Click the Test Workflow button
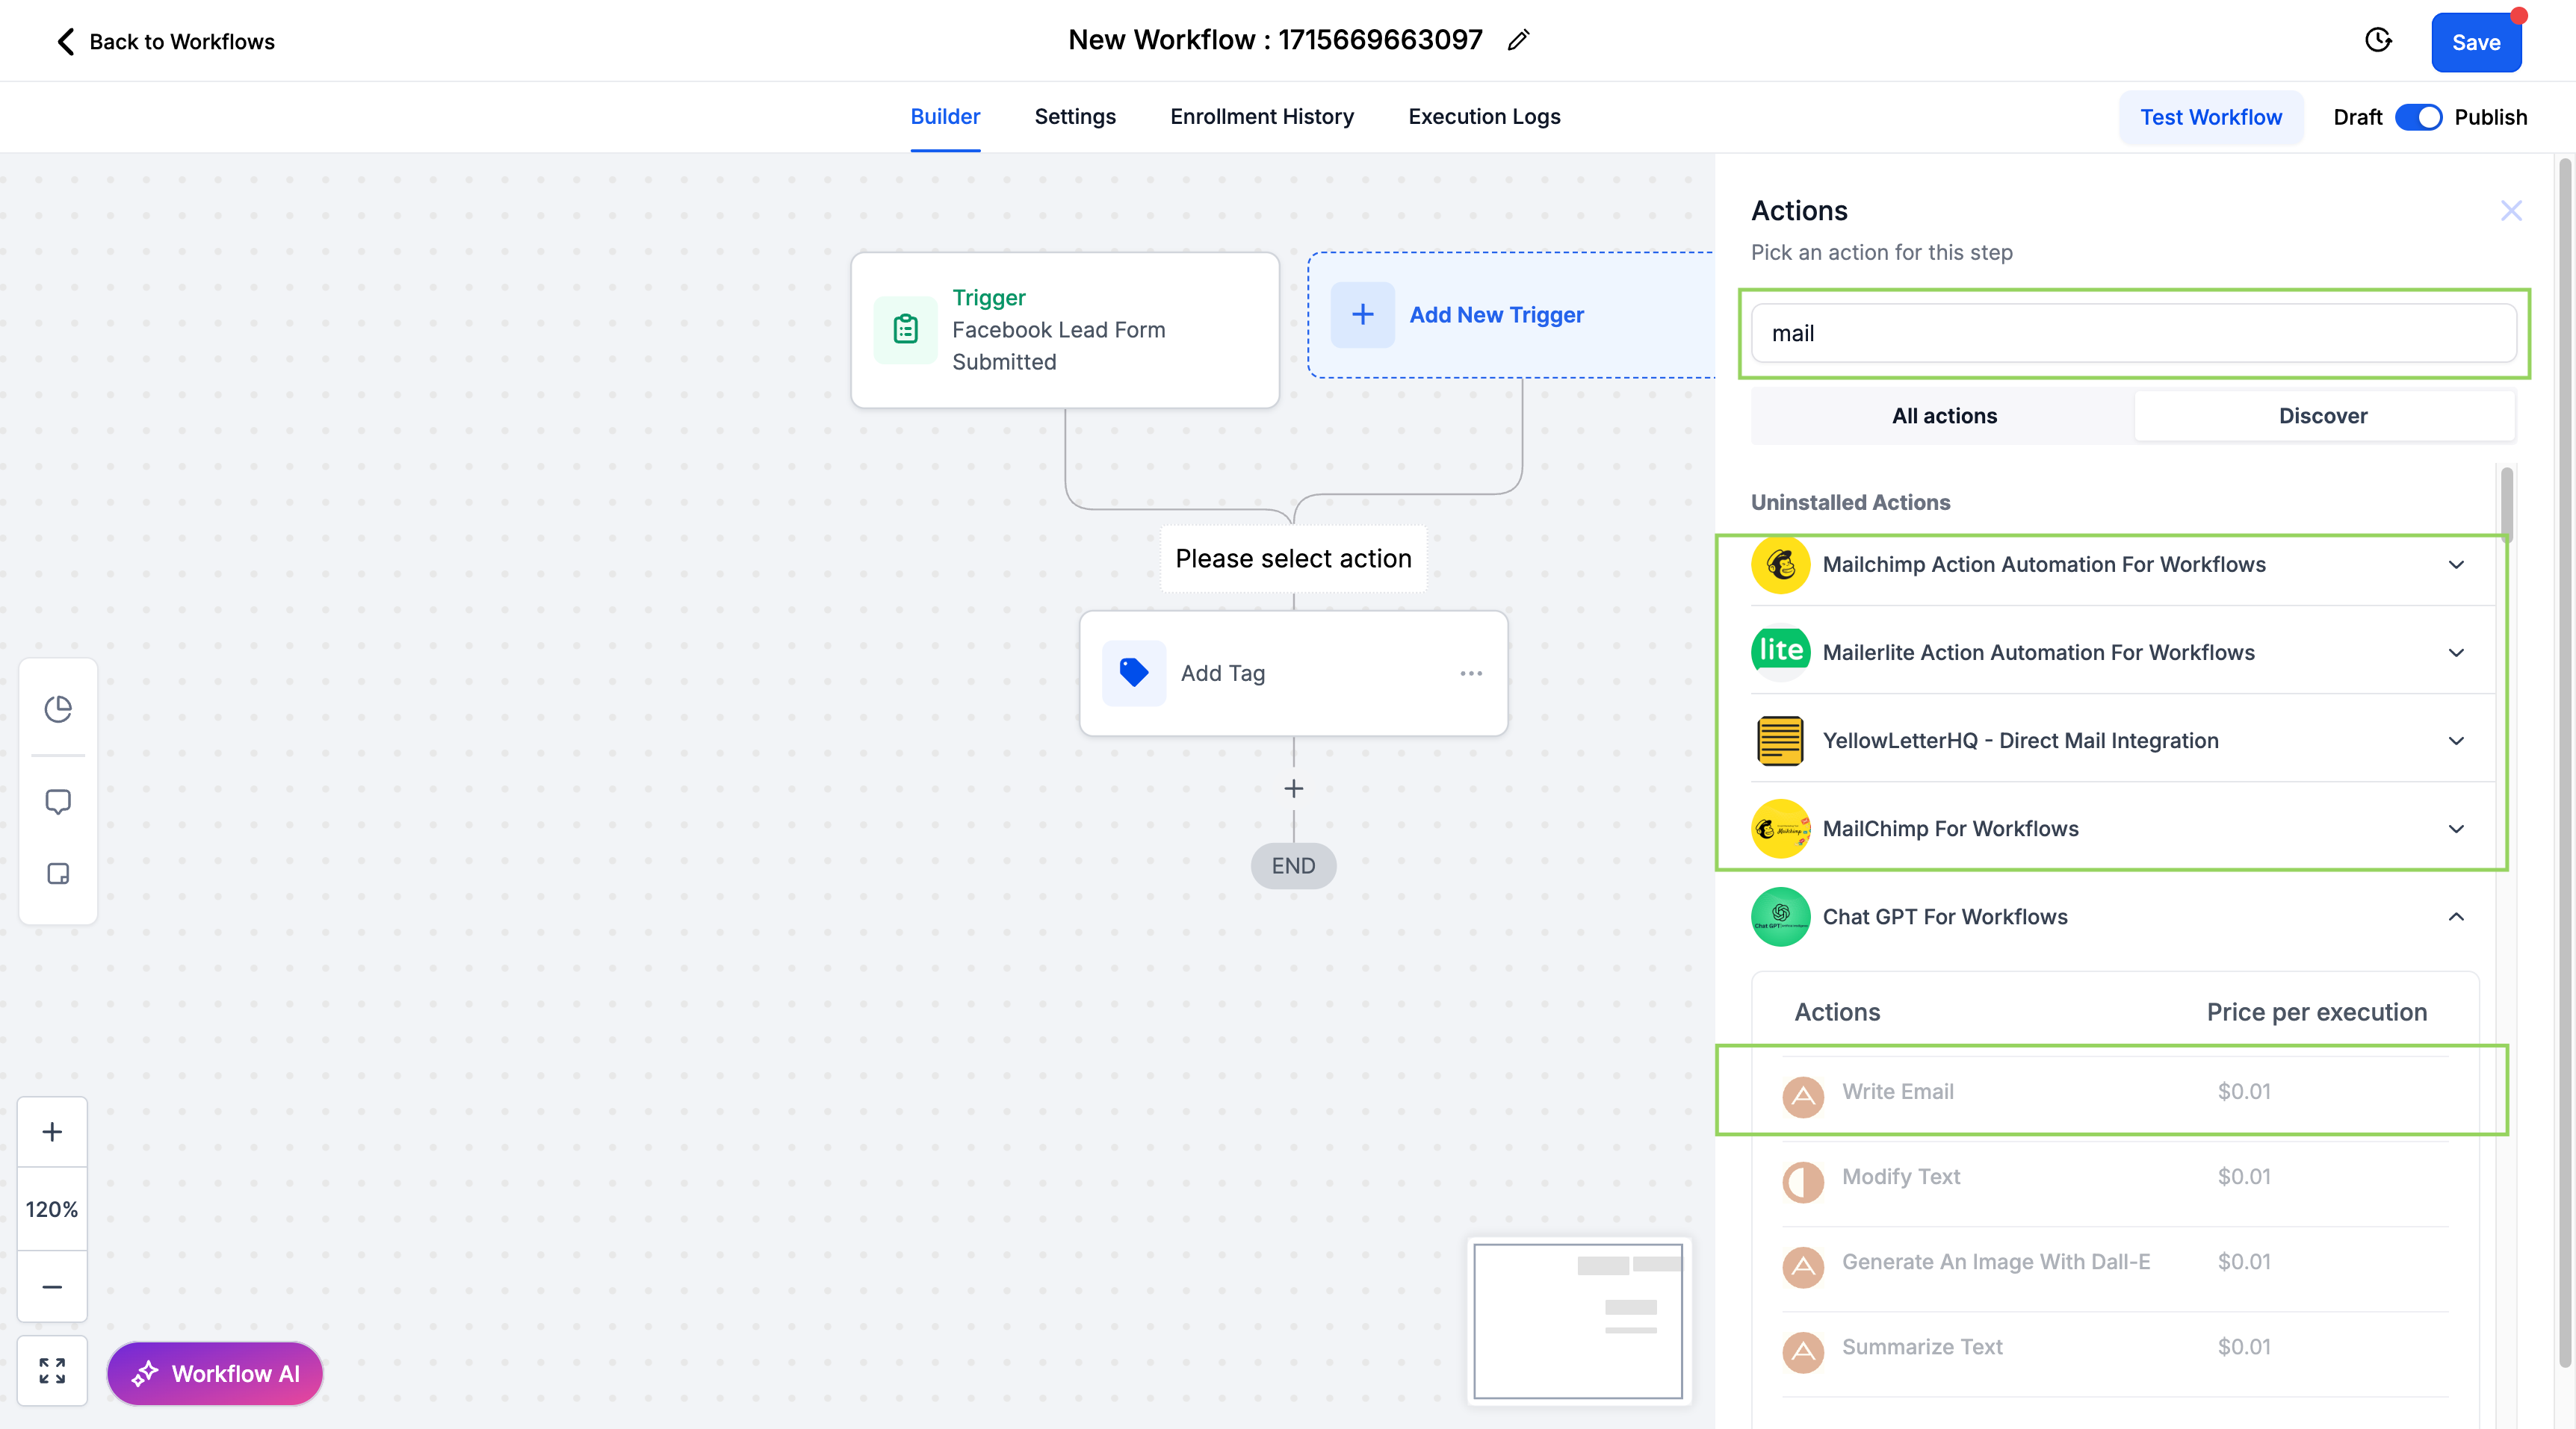 2210,117
